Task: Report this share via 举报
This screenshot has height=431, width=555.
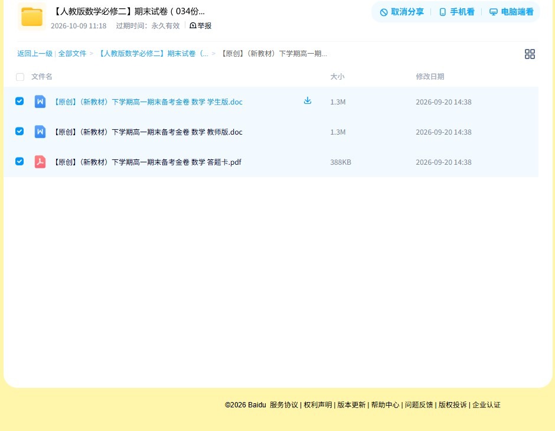Action: click(201, 25)
